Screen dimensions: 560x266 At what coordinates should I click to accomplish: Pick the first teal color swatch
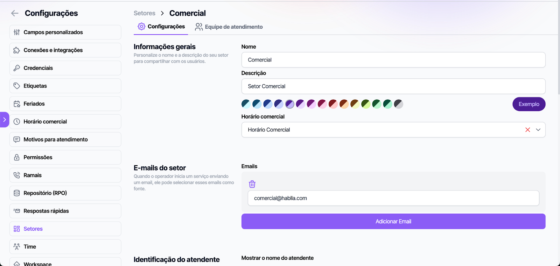pos(246,104)
